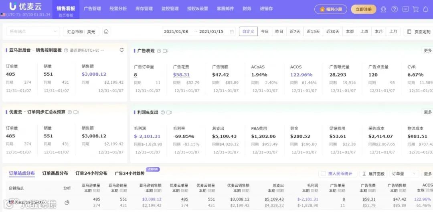Expand 更多 beside the 订单量 dropdown
Screen dimensions: 433x212
click(x=427, y=174)
